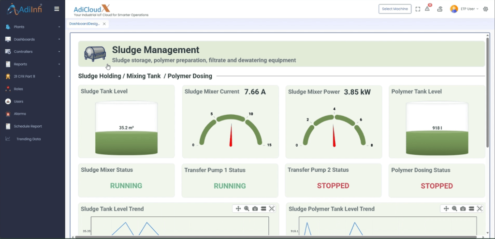
Task: Click the AdiCloudX brand logo
Action: click(x=111, y=11)
